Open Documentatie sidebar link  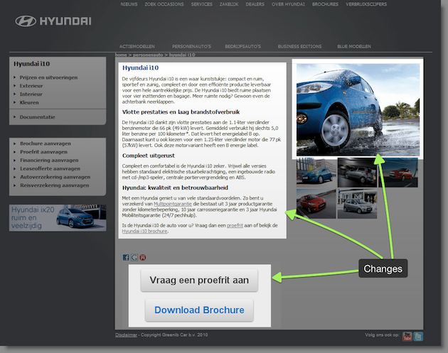38,117
